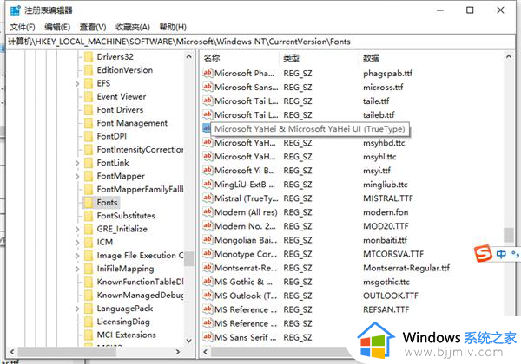Click tree pane scroll down arrow
Screen dimensions: 521x364
pos(188,341)
